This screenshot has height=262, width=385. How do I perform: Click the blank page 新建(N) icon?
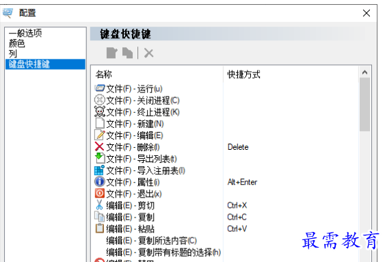coord(100,123)
